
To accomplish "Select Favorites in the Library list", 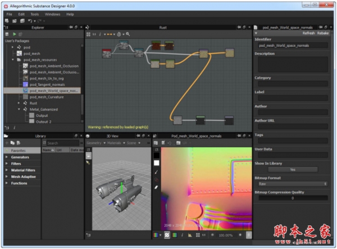I will click(x=22, y=151).
